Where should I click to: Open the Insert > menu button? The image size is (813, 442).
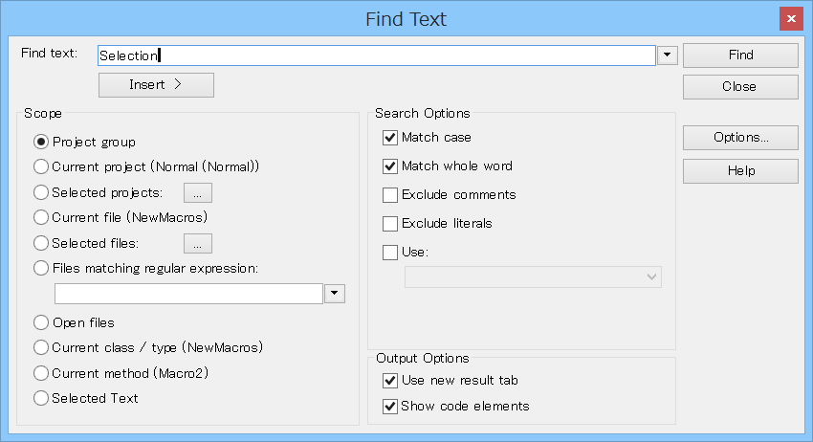[x=156, y=85]
